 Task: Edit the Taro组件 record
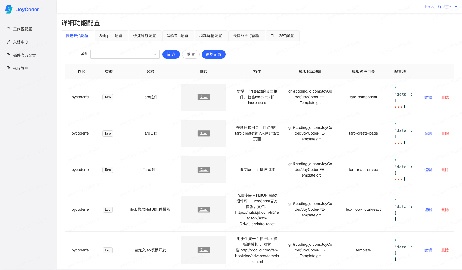click(428, 97)
